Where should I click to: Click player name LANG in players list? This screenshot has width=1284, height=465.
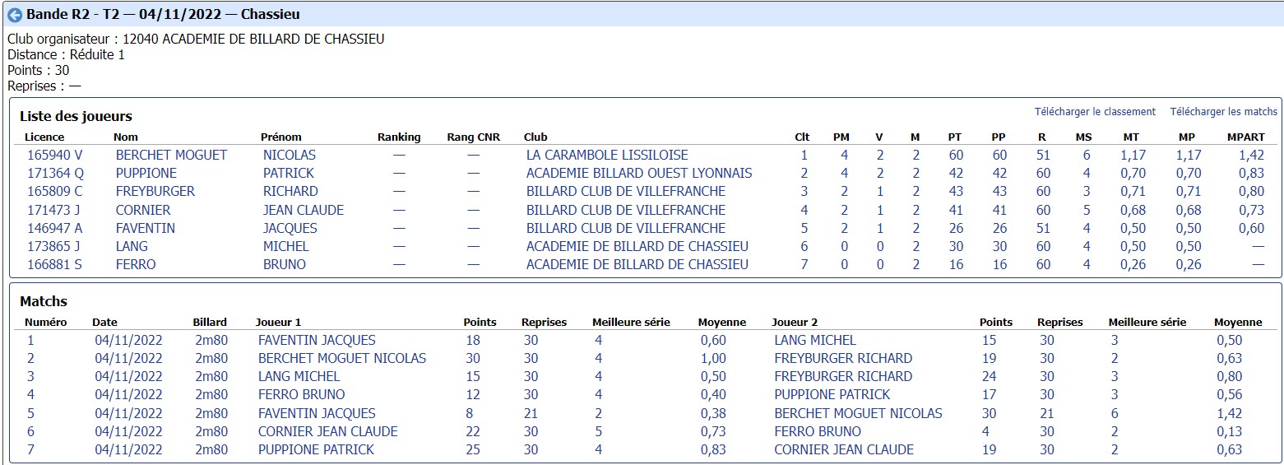pos(132,246)
